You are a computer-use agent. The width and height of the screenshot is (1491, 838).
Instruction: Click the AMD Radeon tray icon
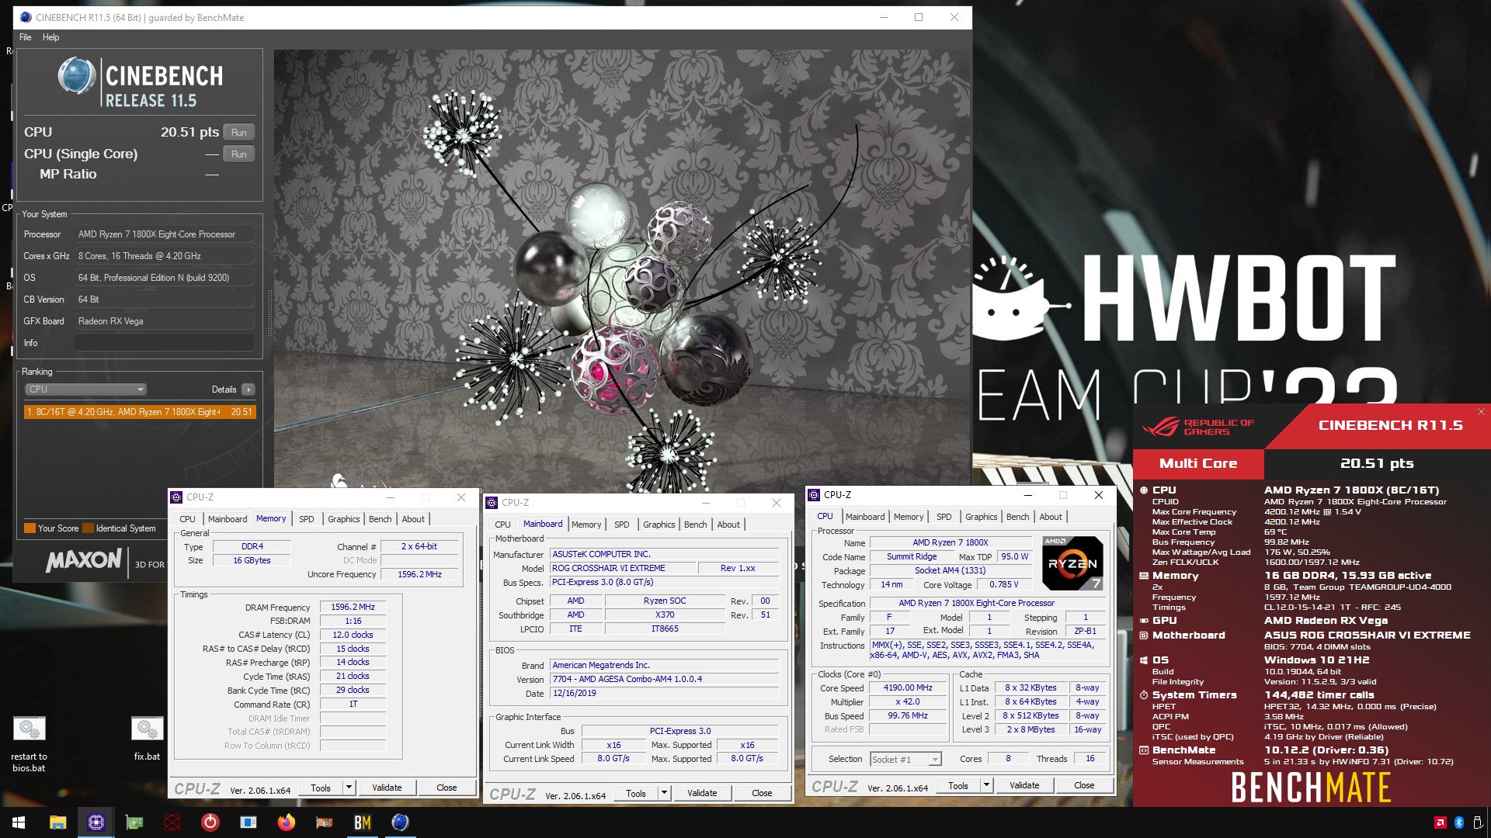[1440, 822]
